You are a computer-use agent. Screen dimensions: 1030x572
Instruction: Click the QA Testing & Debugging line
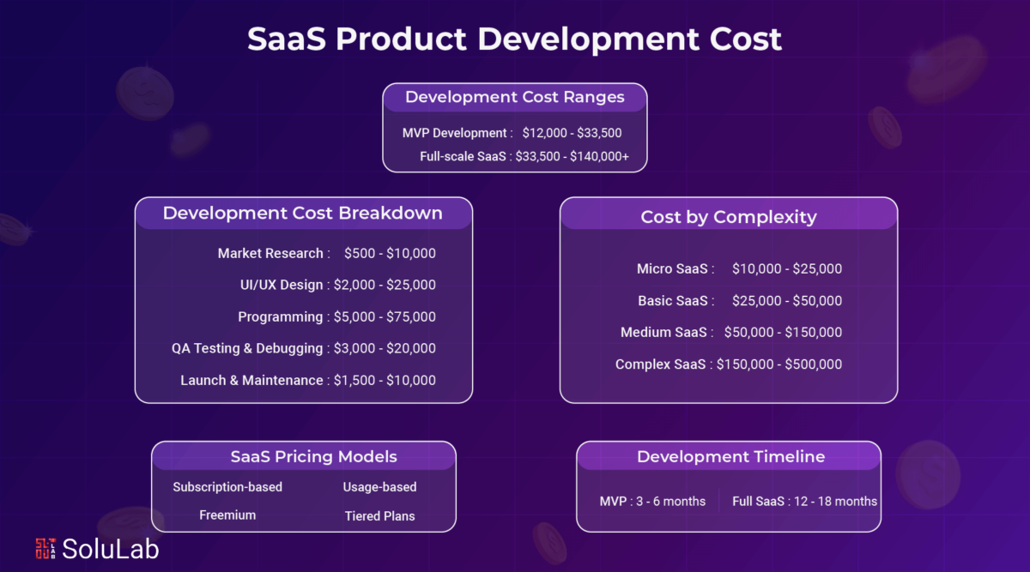click(304, 348)
